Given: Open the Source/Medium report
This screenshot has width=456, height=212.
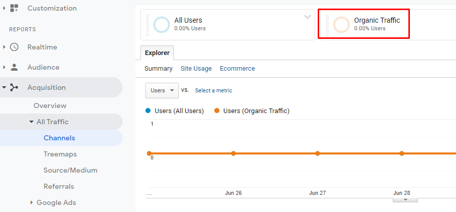Looking at the screenshot, I should [70, 170].
